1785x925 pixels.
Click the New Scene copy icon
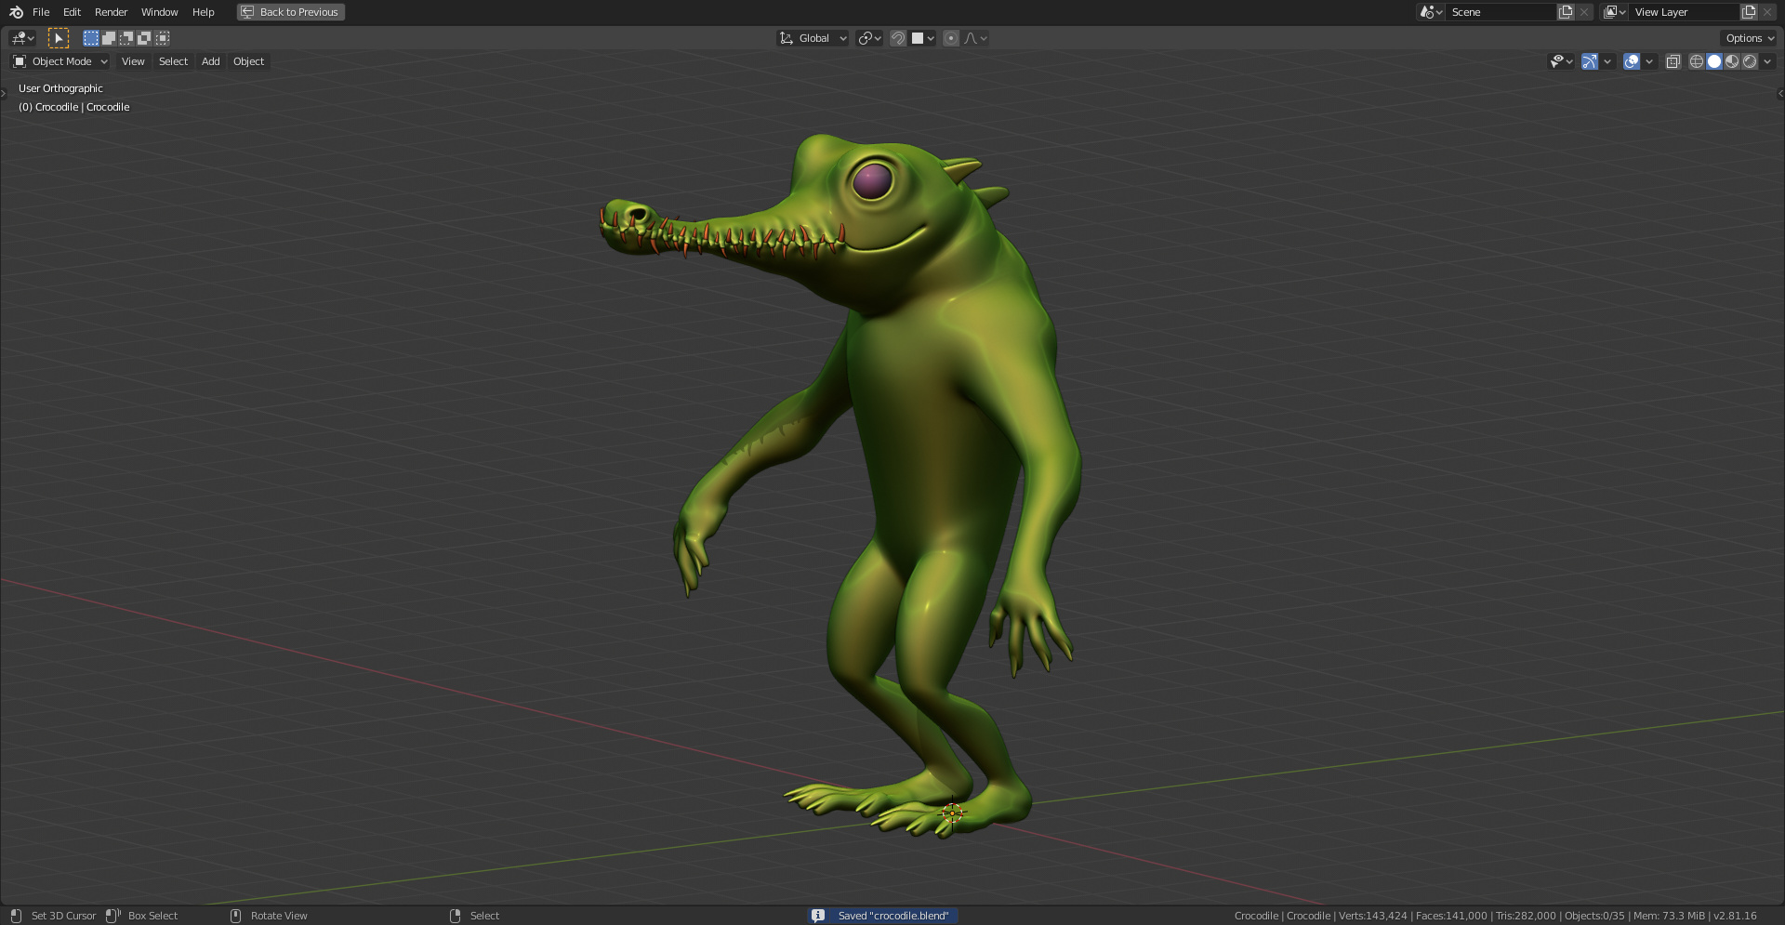[x=1566, y=12]
